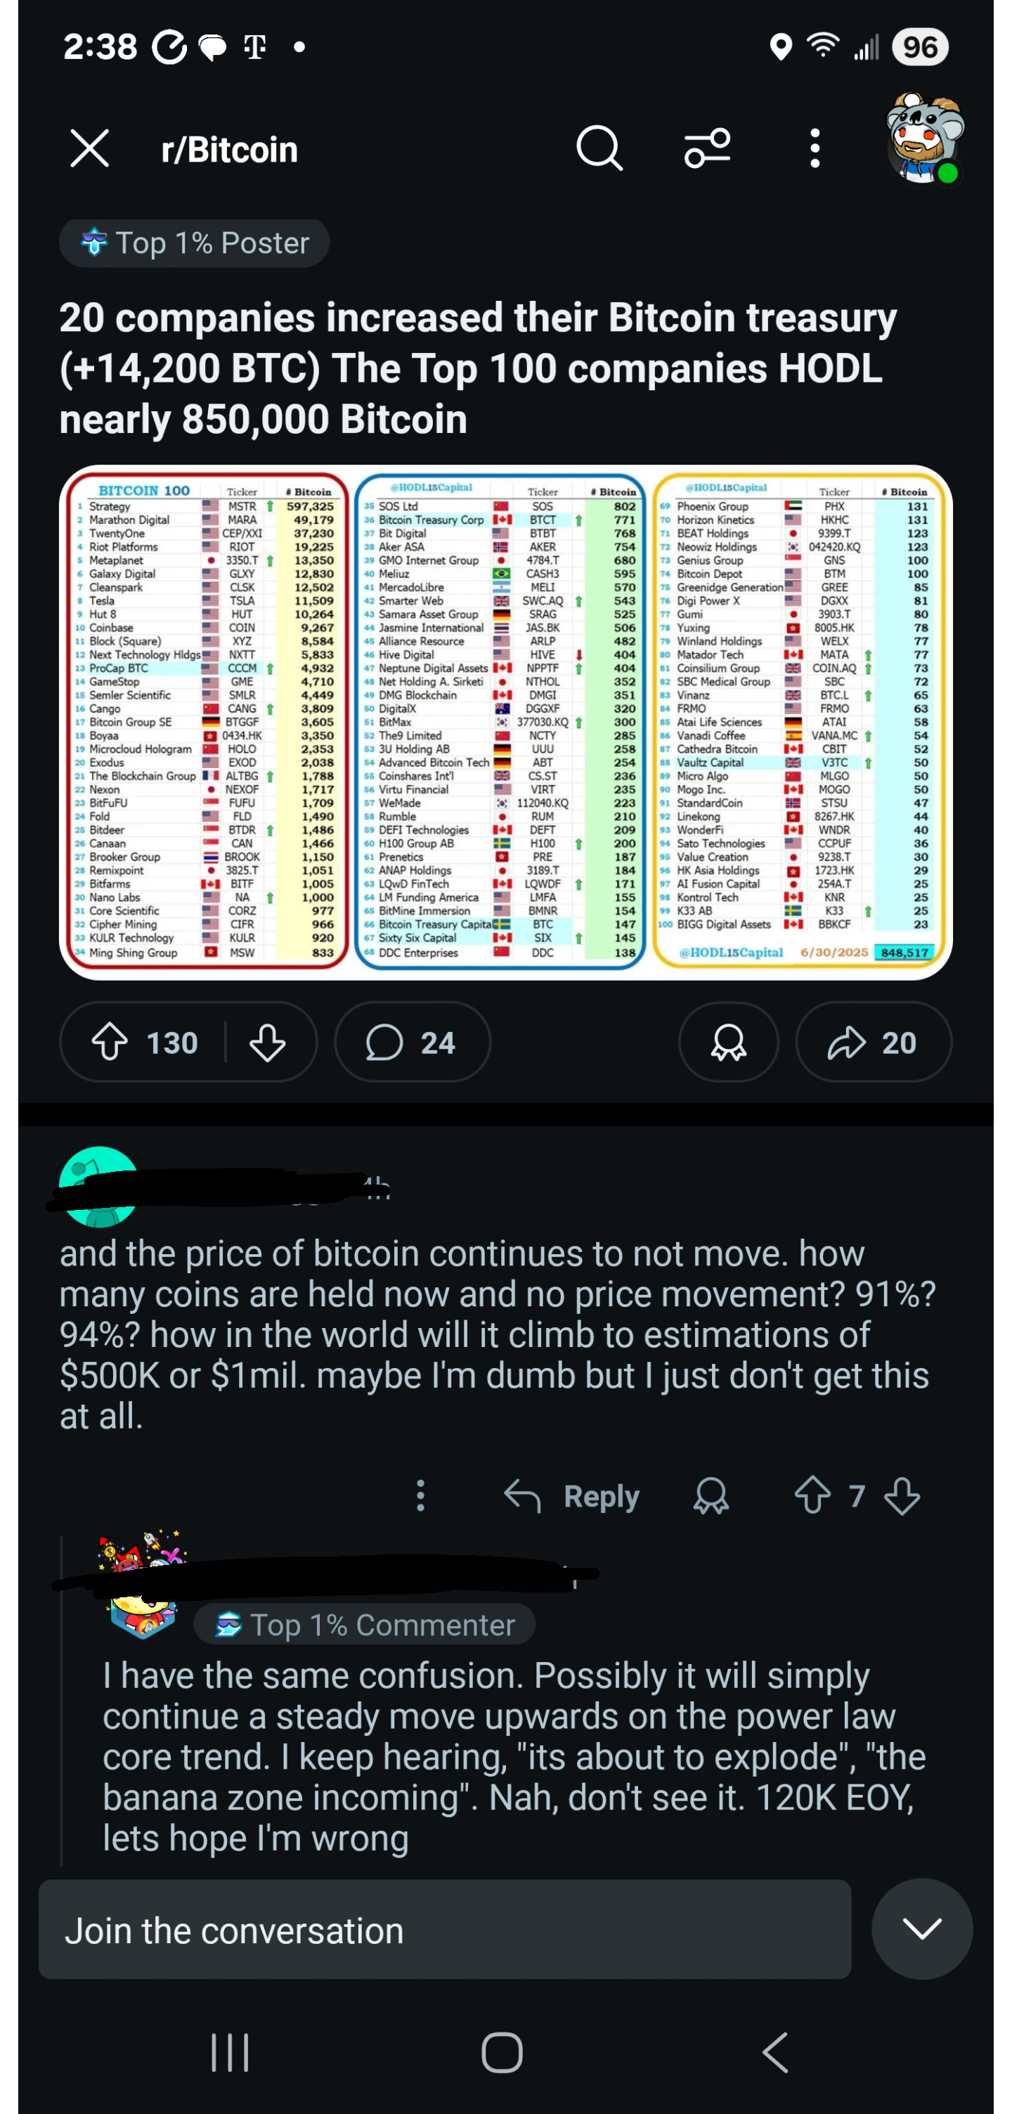1012x2114 pixels.
Task: Open the first comment's three-dot options
Action: point(421,1496)
